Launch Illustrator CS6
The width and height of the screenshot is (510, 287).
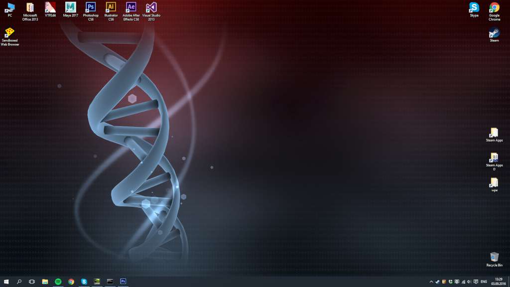click(111, 9)
